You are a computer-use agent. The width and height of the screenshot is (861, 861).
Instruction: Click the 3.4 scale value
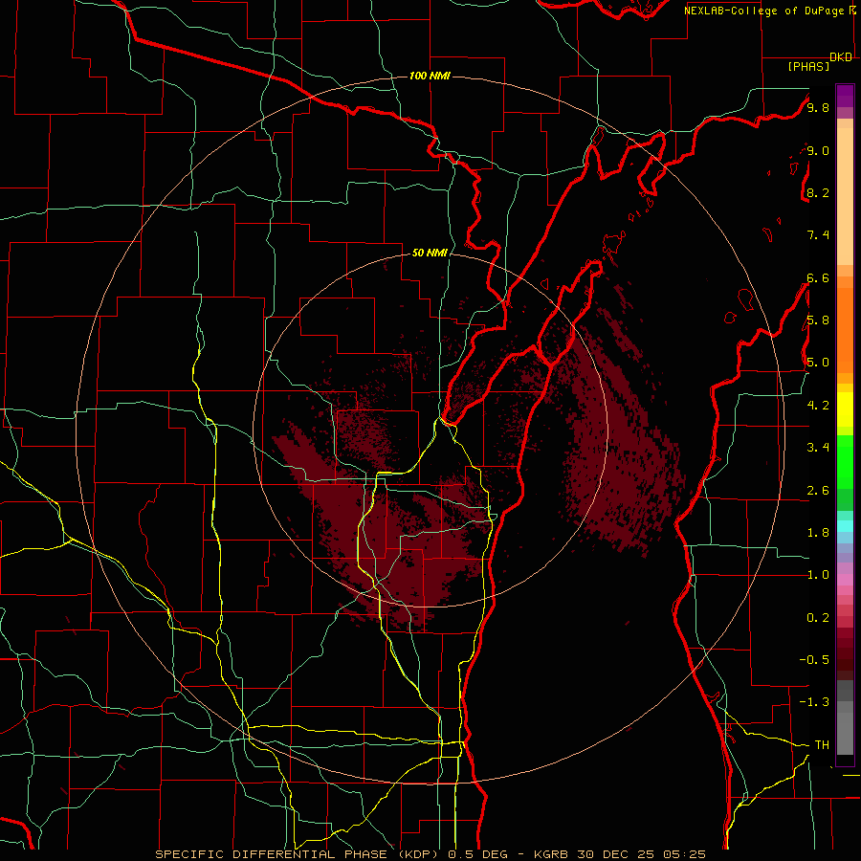click(x=818, y=448)
